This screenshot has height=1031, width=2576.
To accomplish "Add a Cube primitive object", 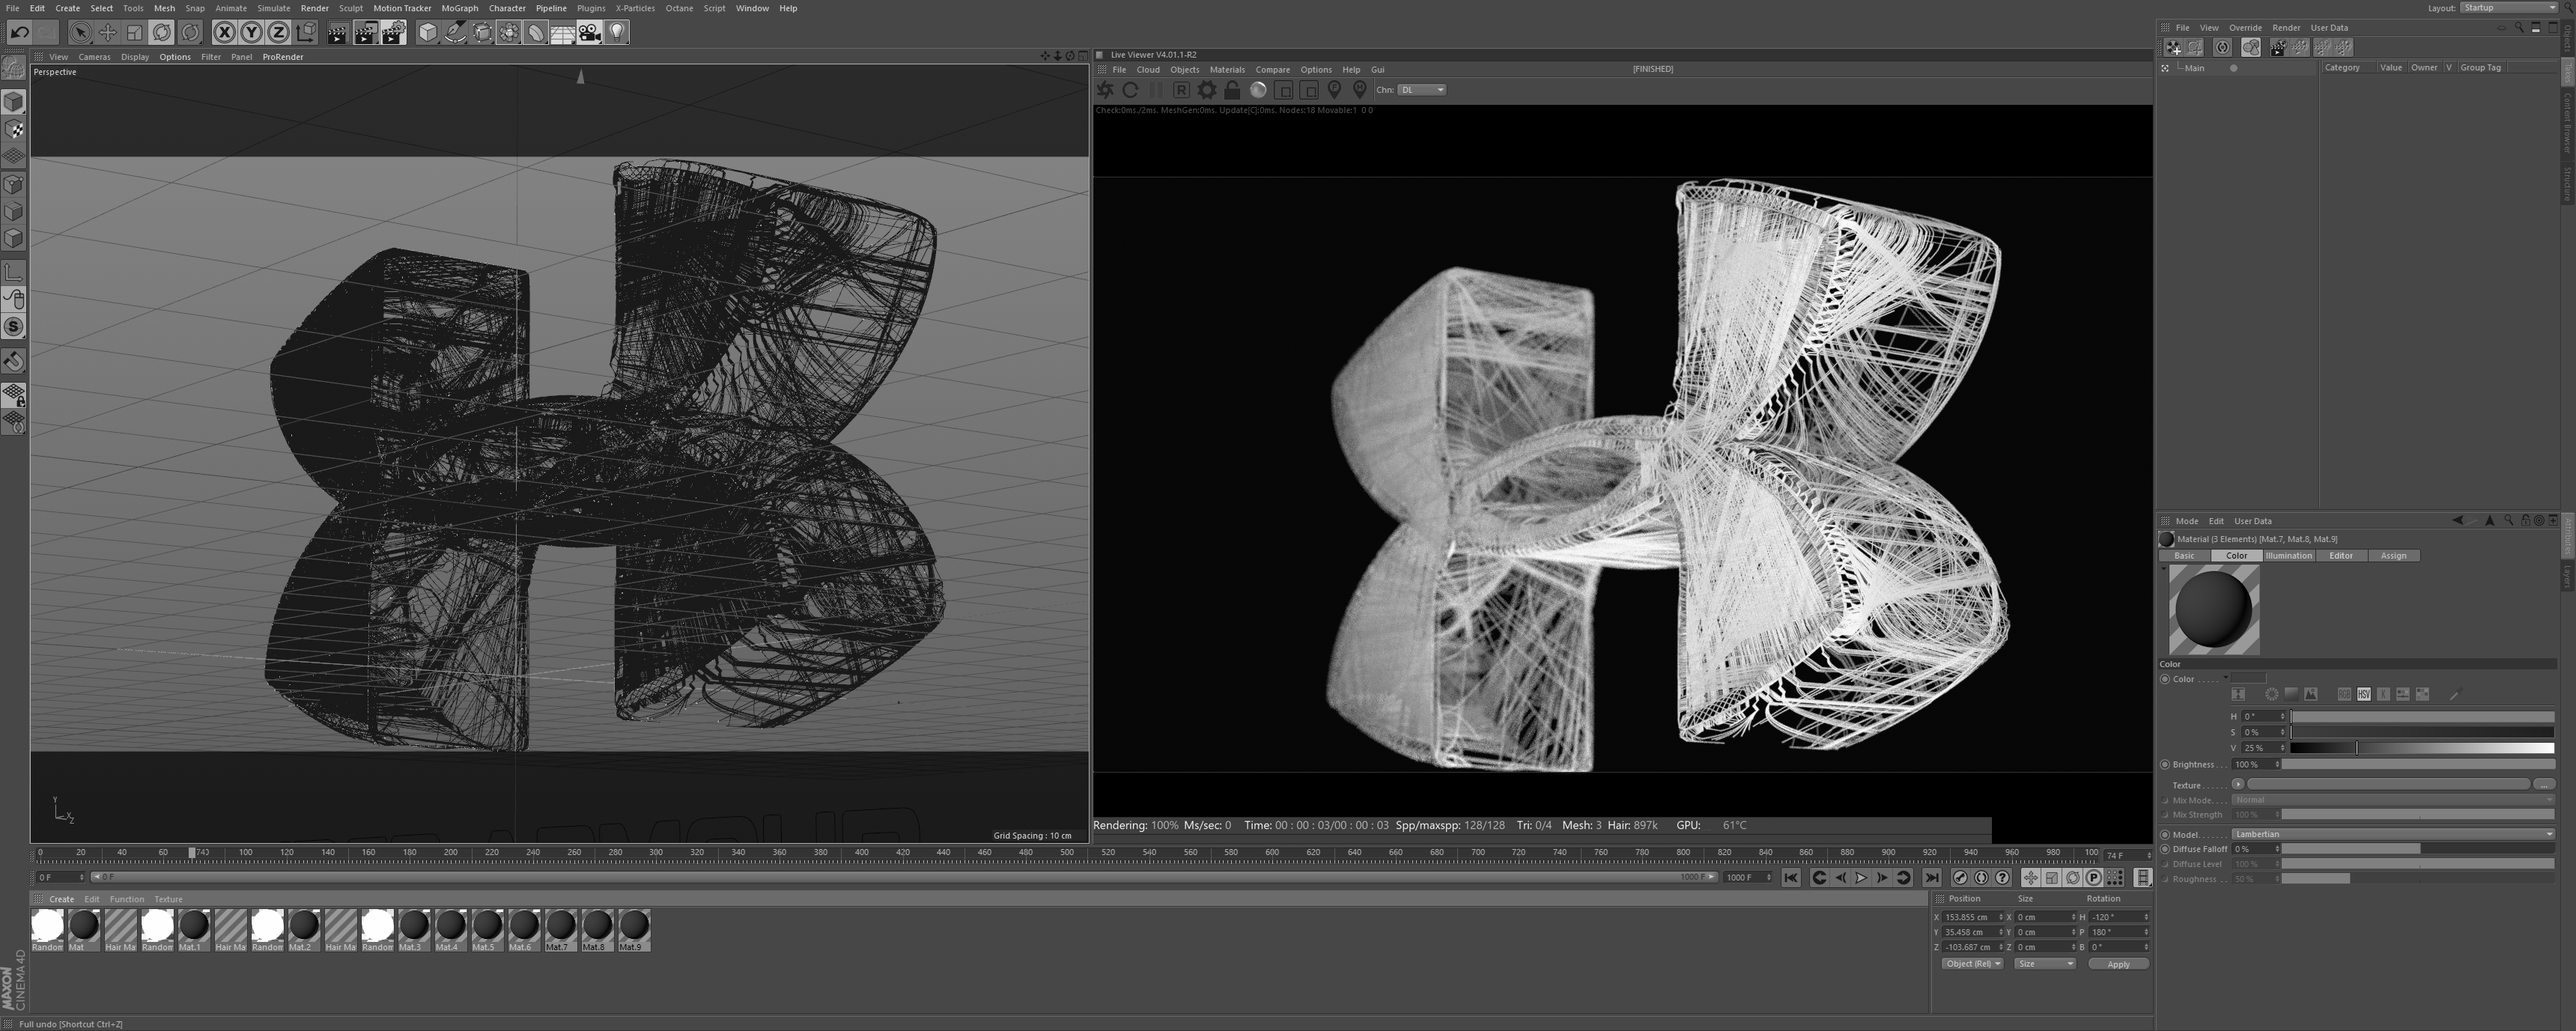I will point(428,32).
